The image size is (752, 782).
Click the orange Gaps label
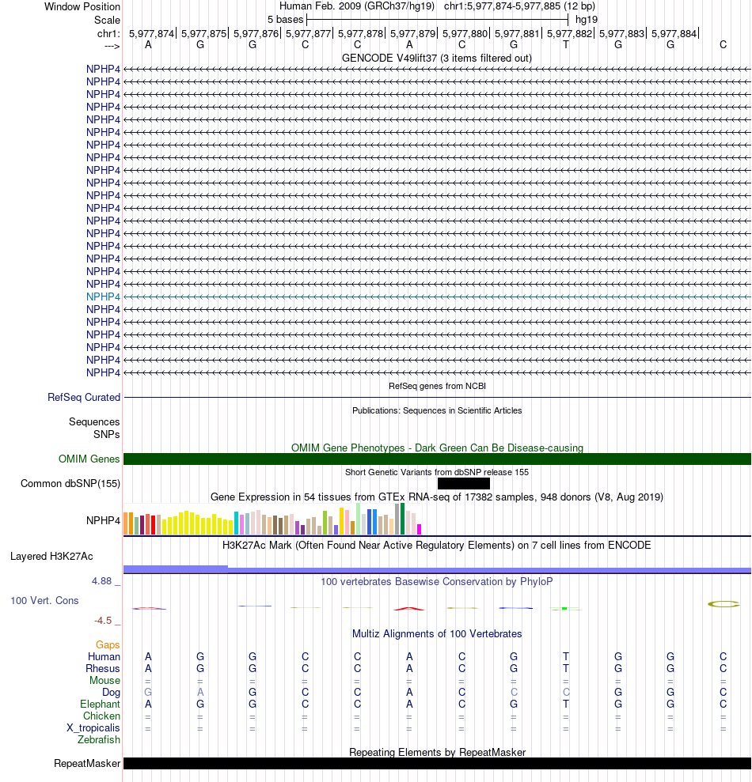pyautogui.click(x=108, y=645)
